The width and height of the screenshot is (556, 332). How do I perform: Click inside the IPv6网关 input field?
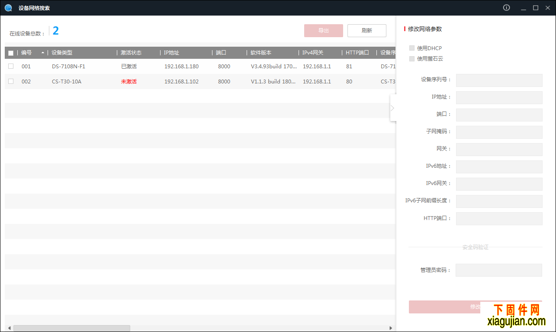click(x=499, y=184)
